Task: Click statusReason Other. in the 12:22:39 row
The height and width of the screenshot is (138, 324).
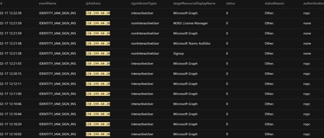Action: click(269, 13)
